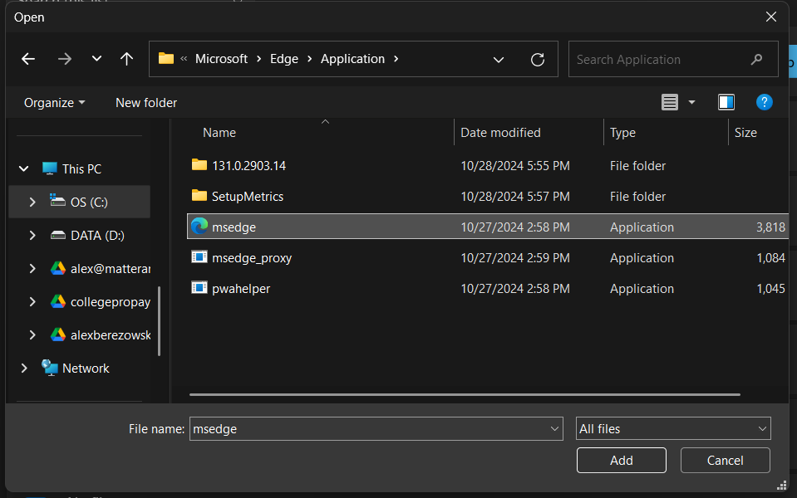Click the Up one level arrow

pyautogui.click(x=126, y=59)
